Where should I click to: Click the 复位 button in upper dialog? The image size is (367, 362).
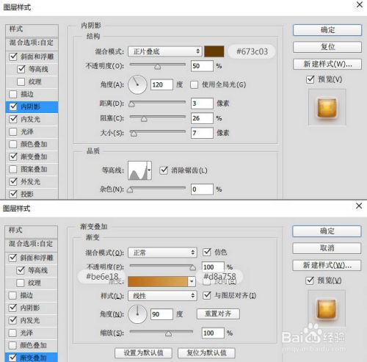point(327,47)
